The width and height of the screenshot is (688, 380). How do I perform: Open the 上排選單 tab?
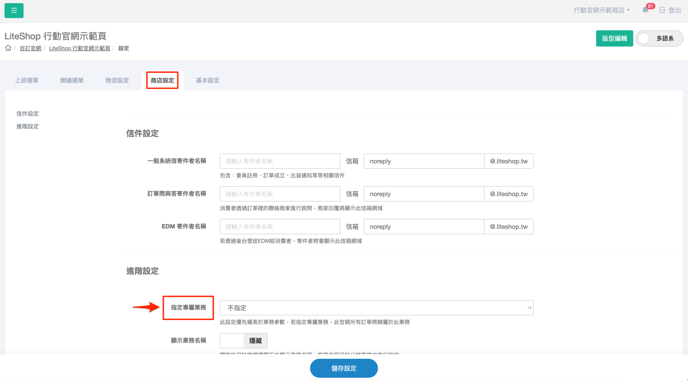(27, 80)
